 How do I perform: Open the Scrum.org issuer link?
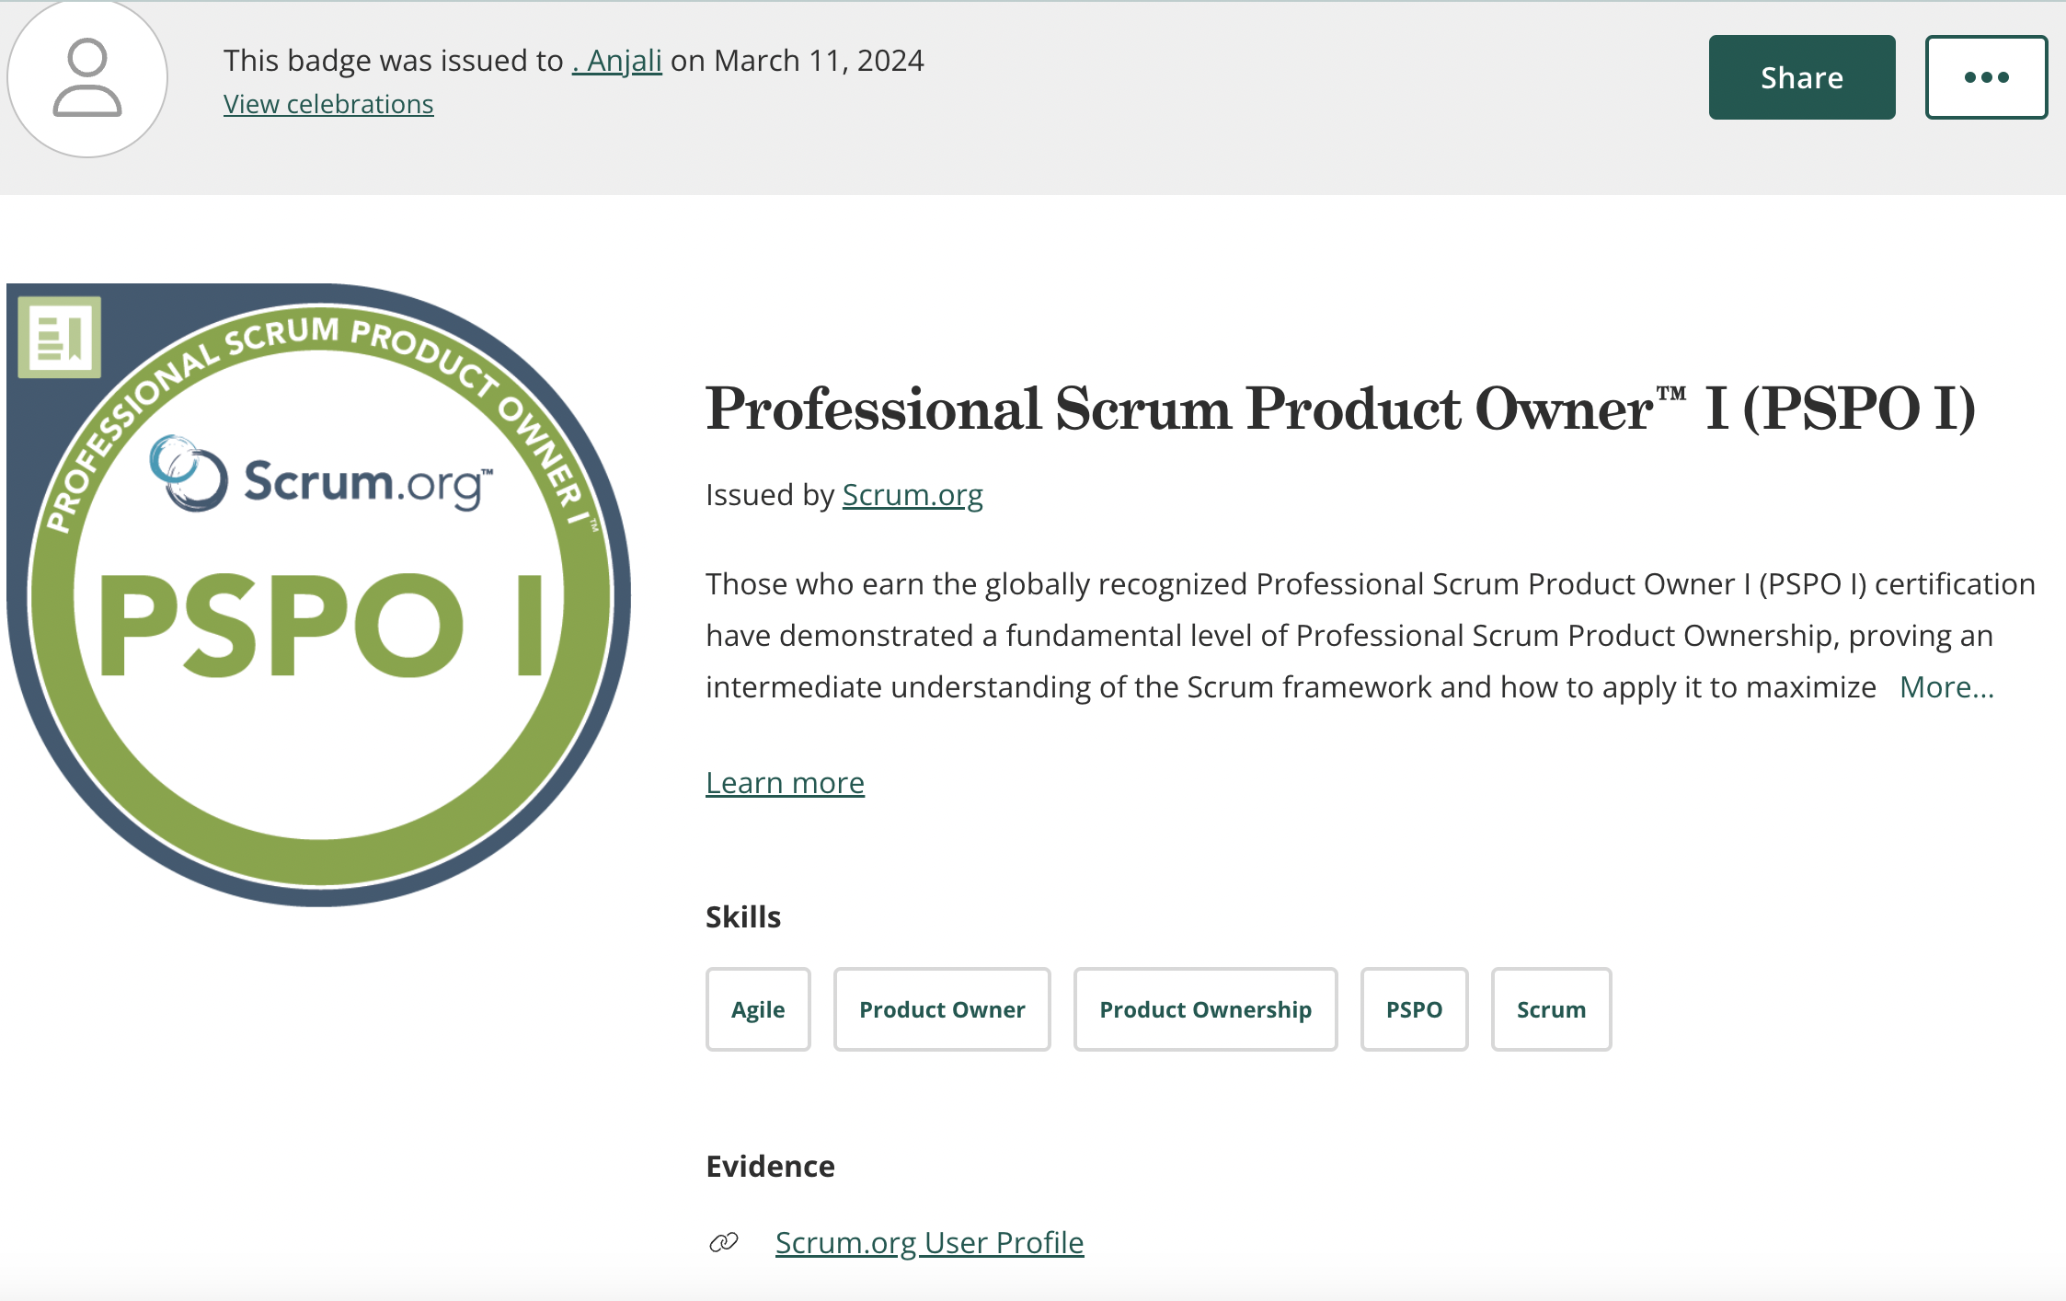912,495
